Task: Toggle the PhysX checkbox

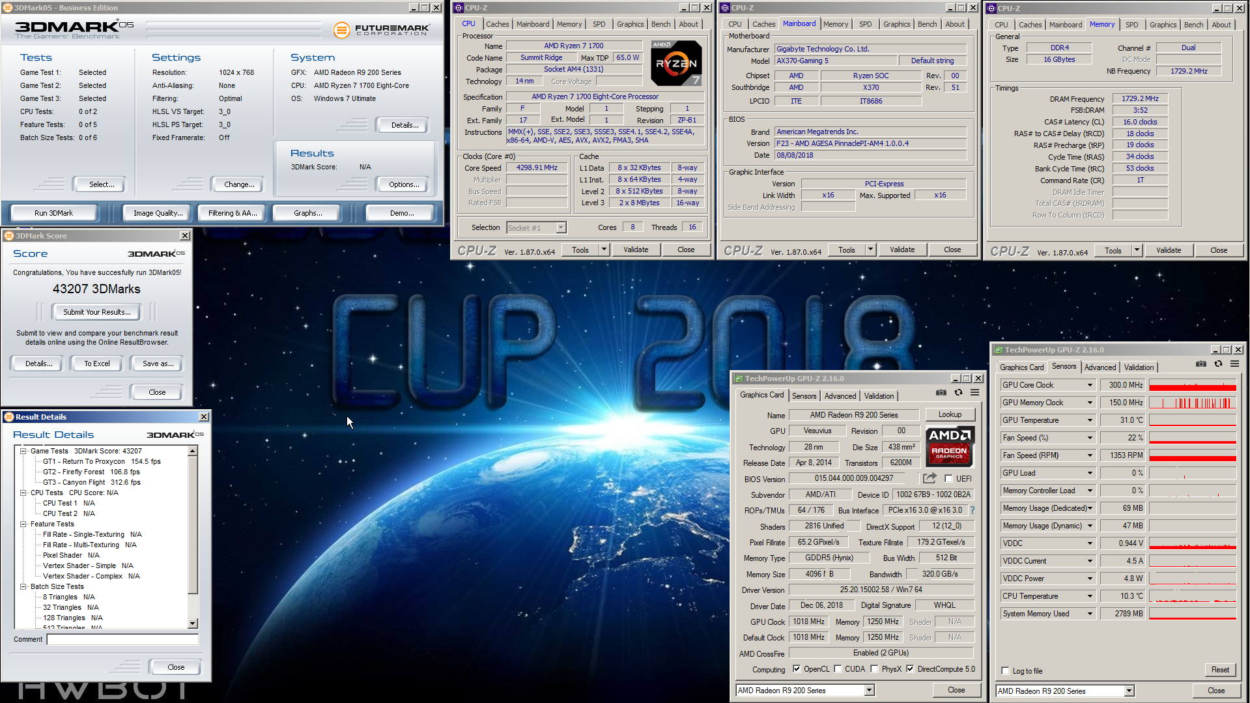Action: [x=874, y=669]
